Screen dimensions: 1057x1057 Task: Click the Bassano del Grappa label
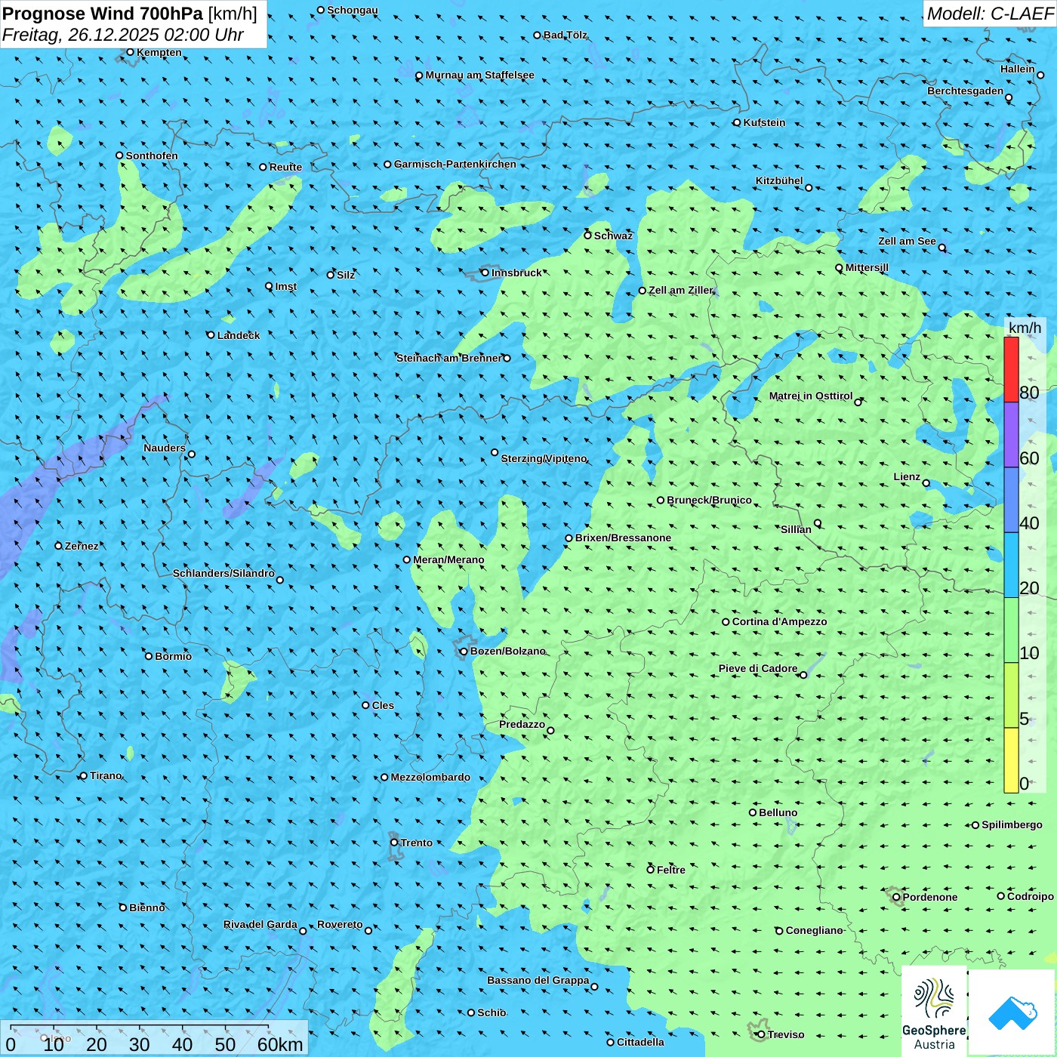click(x=538, y=980)
